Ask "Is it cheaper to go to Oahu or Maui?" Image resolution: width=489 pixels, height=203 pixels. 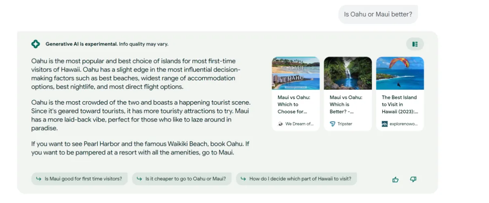[186, 179]
